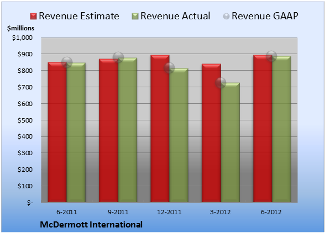Select the red estimate bar for 3-2012
The height and width of the screenshot is (233, 325).
tap(211, 133)
